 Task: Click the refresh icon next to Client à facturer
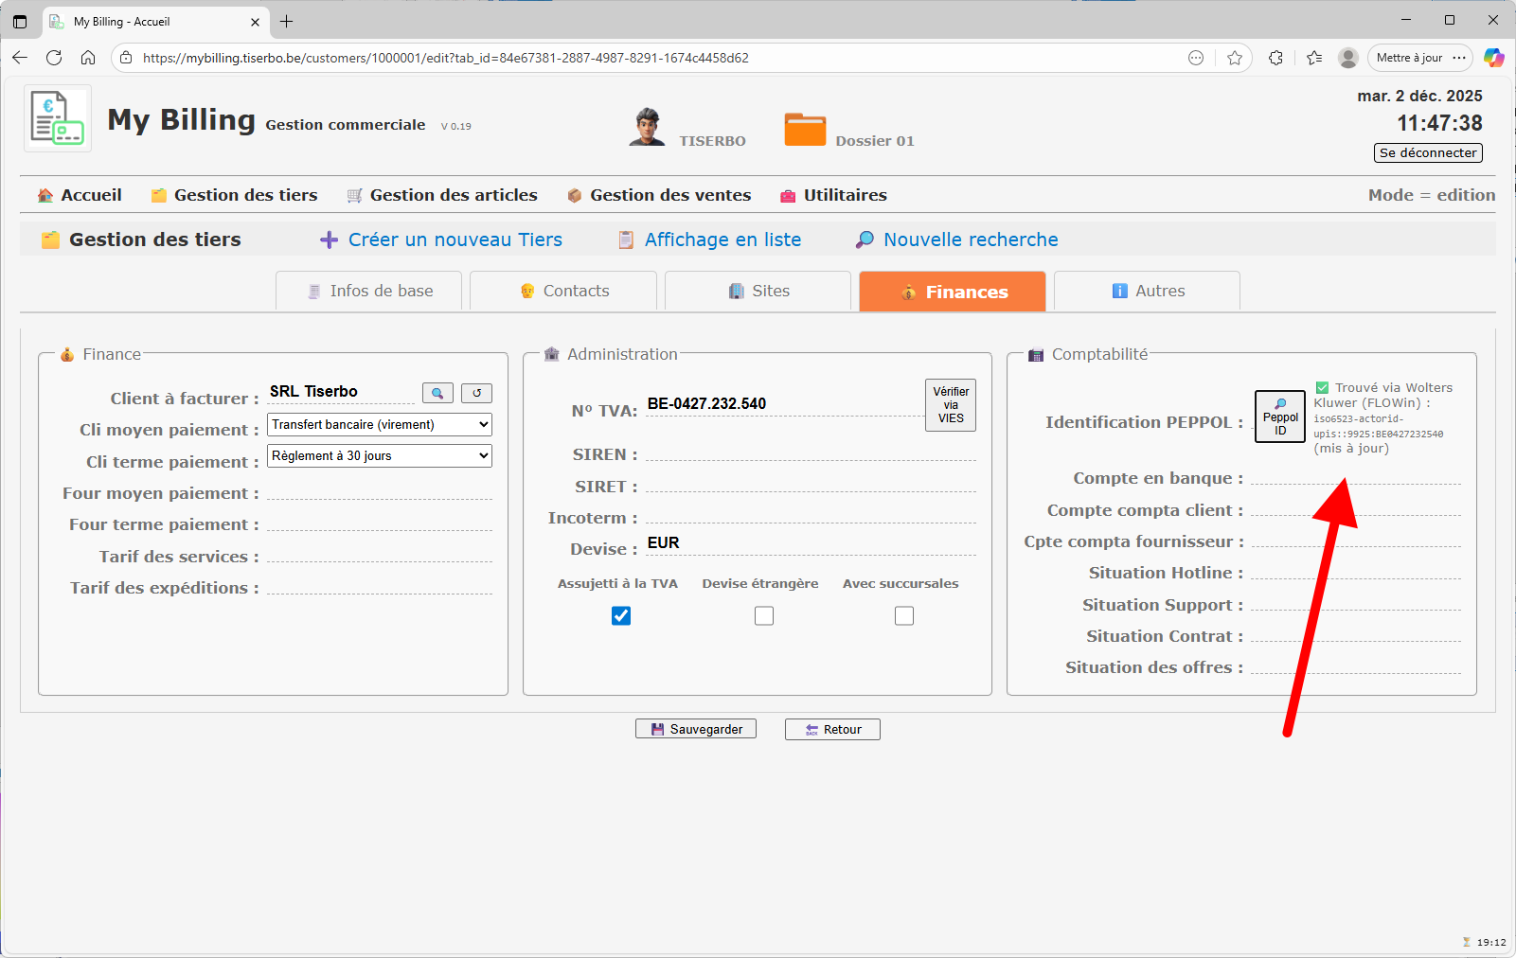pos(476,393)
